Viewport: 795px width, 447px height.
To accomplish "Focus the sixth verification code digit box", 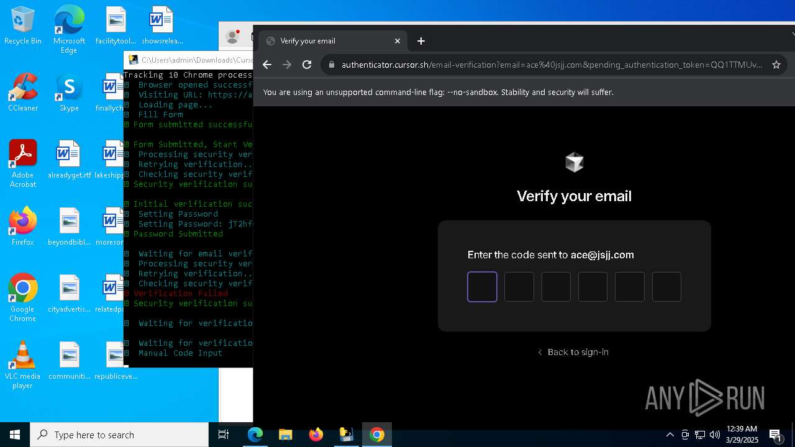I will click(666, 287).
